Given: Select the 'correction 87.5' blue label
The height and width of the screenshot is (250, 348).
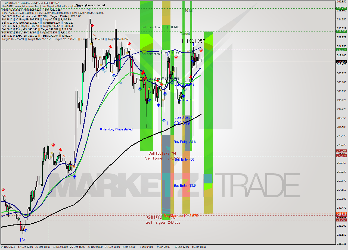Looking at the screenshot, I should (x=185, y=117).
